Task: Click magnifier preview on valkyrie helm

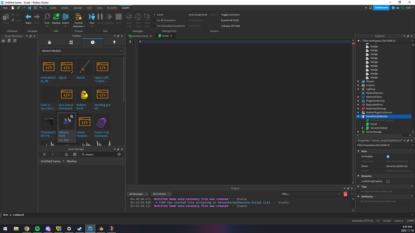Action: pyautogui.click(x=72, y=116)
